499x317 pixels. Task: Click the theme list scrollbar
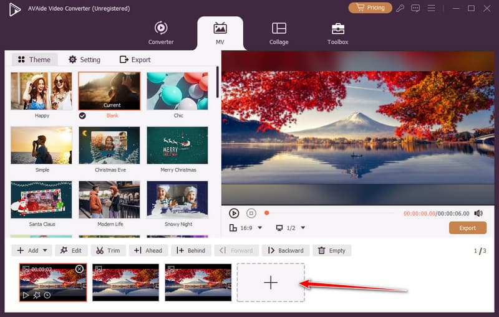coord(217,82)
